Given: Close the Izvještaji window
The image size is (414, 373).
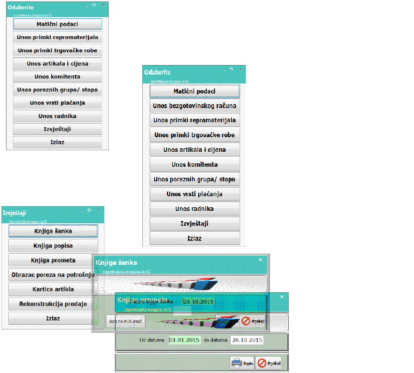Looking at the screenshot, I should (99, 210).
